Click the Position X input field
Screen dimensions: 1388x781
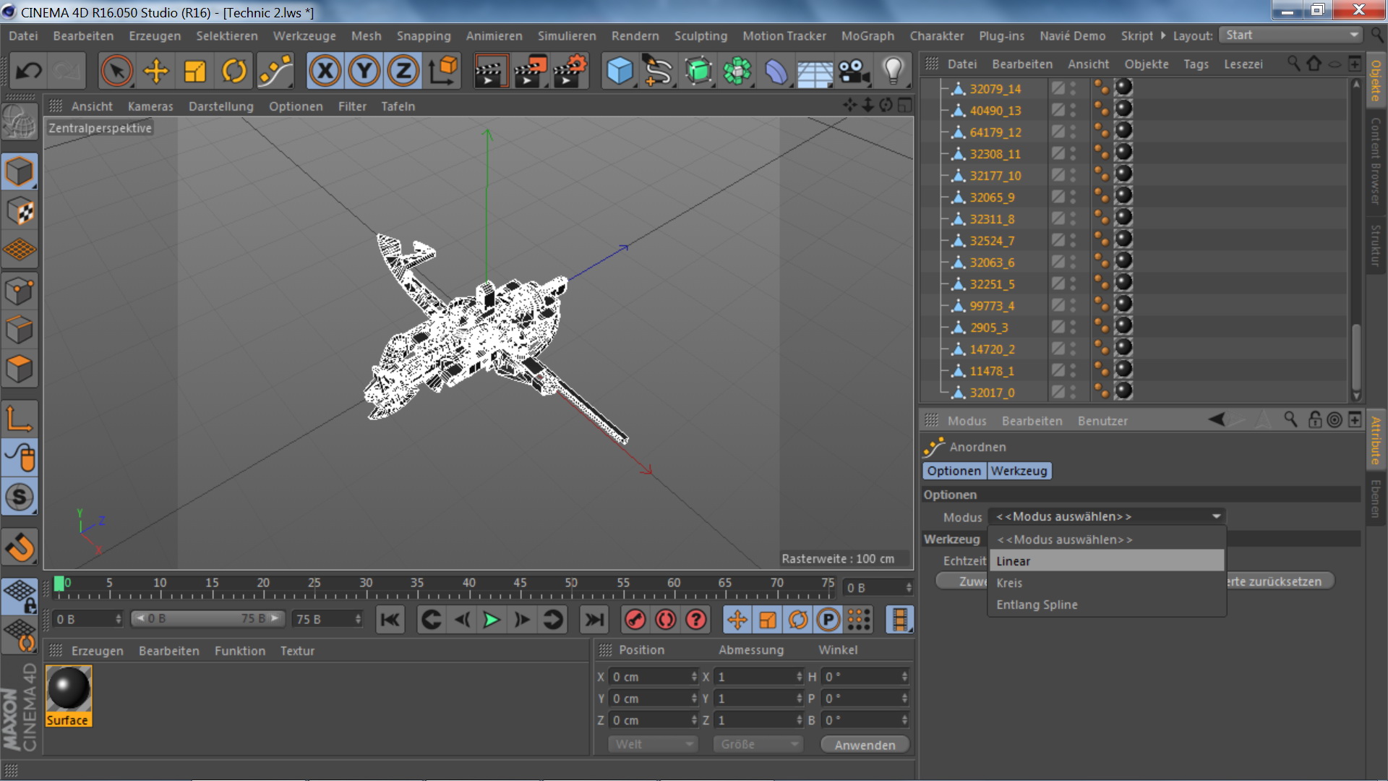[x=654, y=677]
